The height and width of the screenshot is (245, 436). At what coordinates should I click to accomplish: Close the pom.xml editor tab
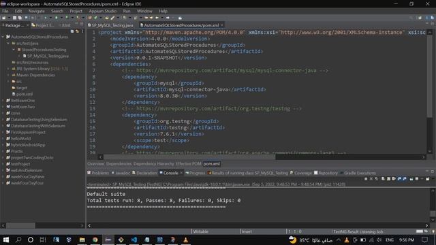(x=222, y=25)
